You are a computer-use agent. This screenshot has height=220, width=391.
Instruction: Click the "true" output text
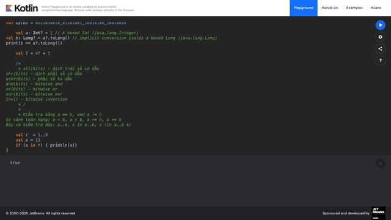15,163
